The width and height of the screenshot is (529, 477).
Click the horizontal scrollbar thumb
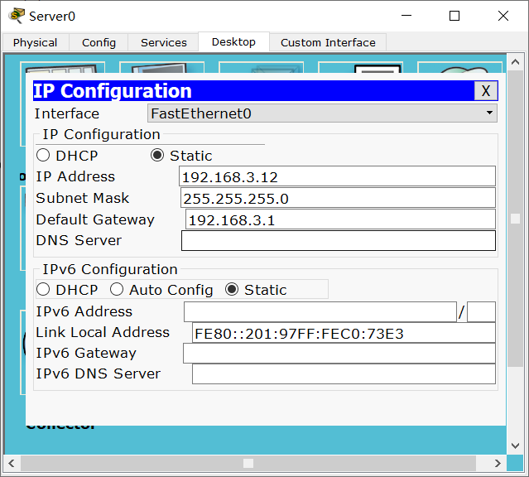248,463
